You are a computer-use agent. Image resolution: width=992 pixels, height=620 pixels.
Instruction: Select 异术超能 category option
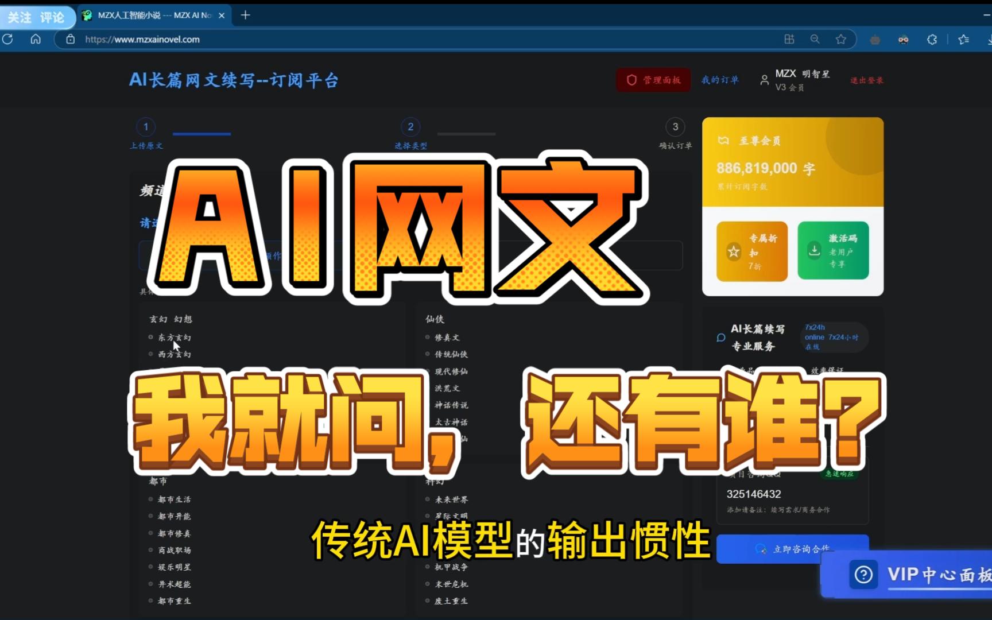[x=170, y=584]
